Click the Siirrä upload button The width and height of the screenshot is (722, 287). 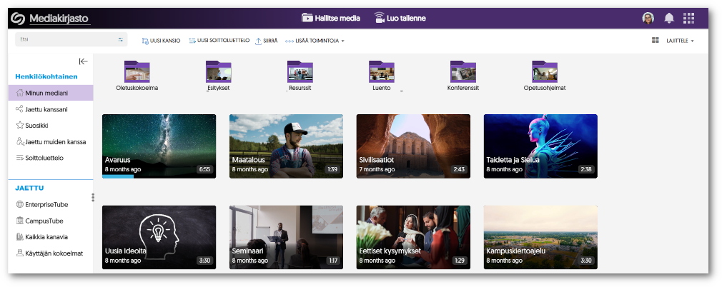click(266, 41)
